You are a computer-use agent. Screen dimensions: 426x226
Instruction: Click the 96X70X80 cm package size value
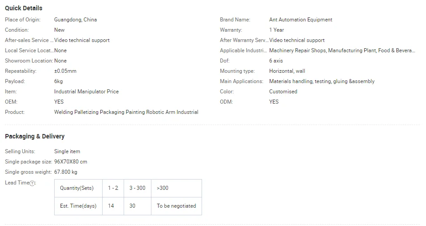[x=71, y=162]
